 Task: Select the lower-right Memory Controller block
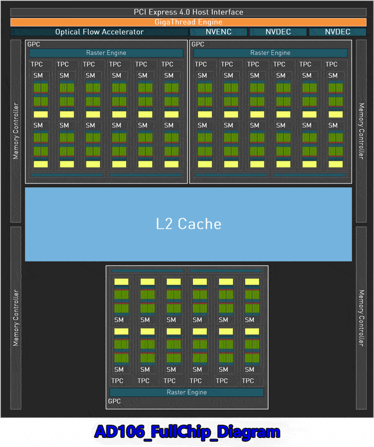(x=361, y=318)
